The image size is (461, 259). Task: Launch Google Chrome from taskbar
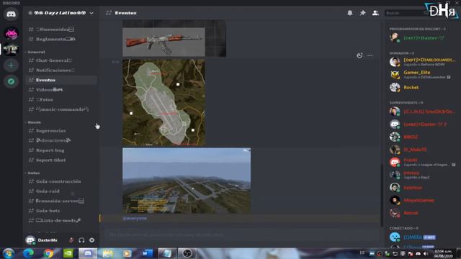point(48,253)
